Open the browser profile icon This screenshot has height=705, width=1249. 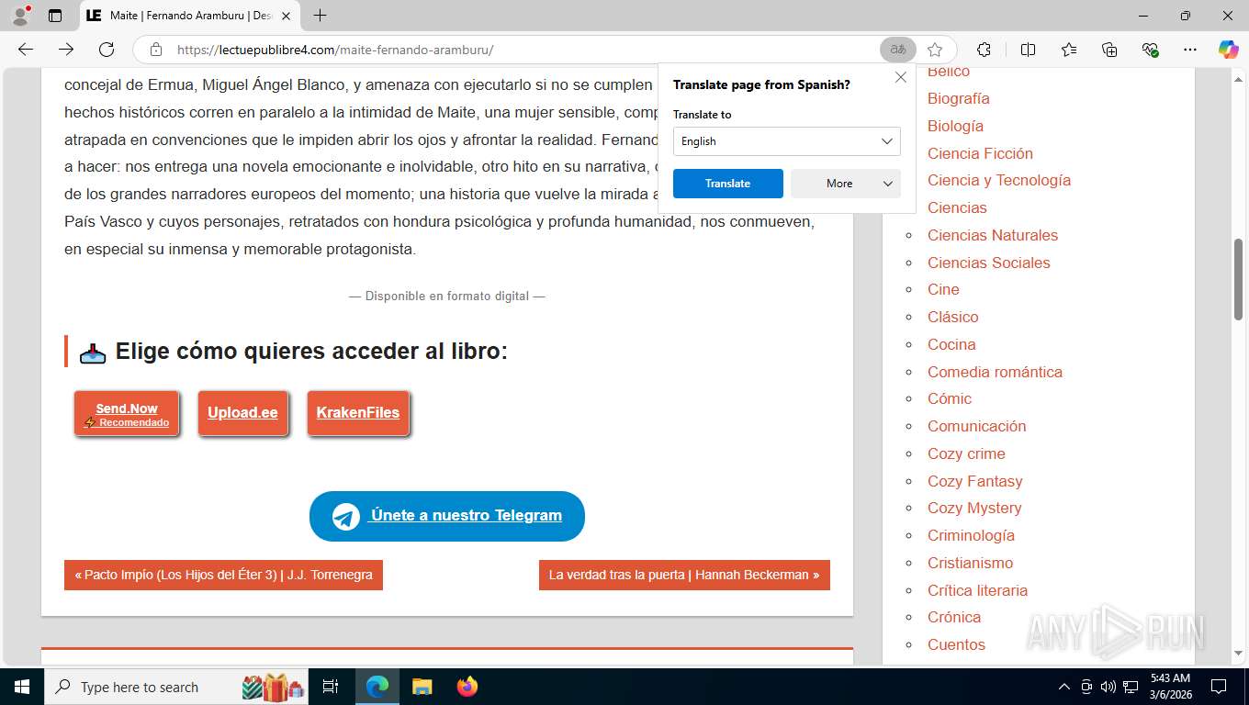point(20,16)
